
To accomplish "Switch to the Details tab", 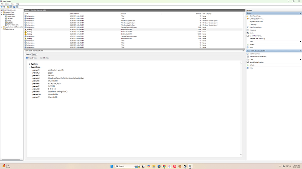I will tap(34, 54).
